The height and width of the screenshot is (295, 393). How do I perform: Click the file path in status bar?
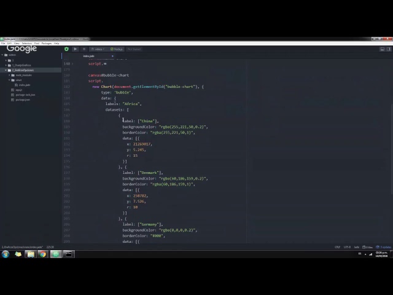coord(22,247)
